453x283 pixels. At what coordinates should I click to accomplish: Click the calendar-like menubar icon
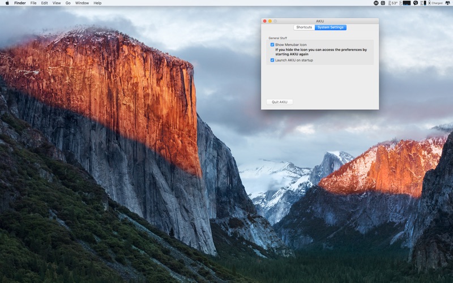click(383, 3)
